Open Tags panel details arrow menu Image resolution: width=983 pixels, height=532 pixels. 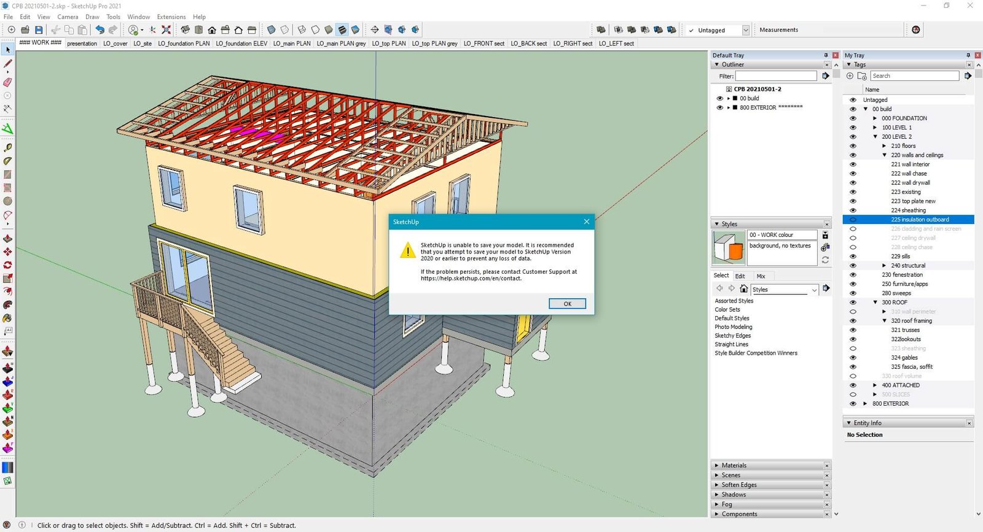pos(968,76)
